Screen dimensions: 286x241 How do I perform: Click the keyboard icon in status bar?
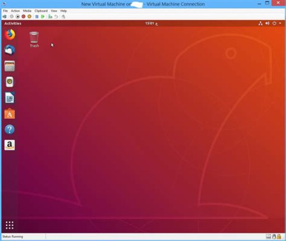click(269, 237)
